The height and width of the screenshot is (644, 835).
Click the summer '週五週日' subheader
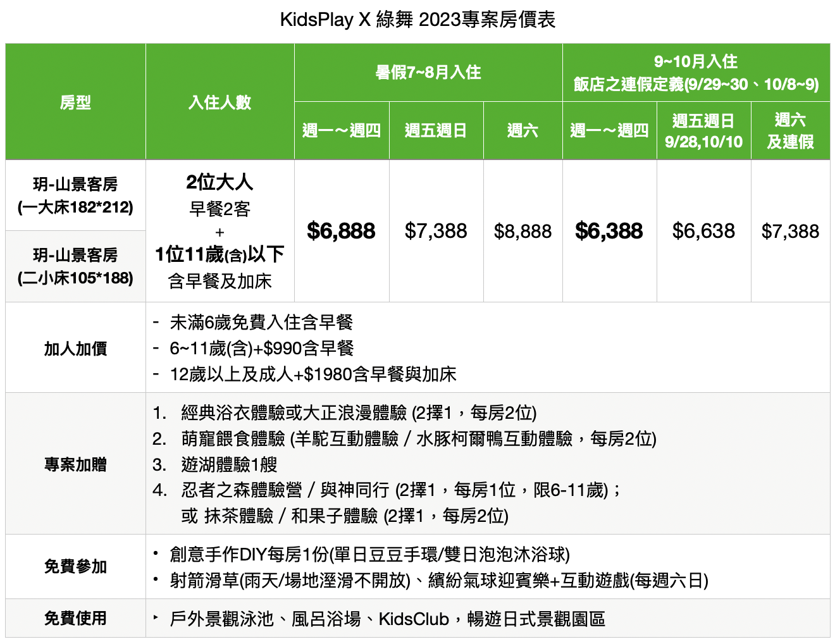point(436,130)
